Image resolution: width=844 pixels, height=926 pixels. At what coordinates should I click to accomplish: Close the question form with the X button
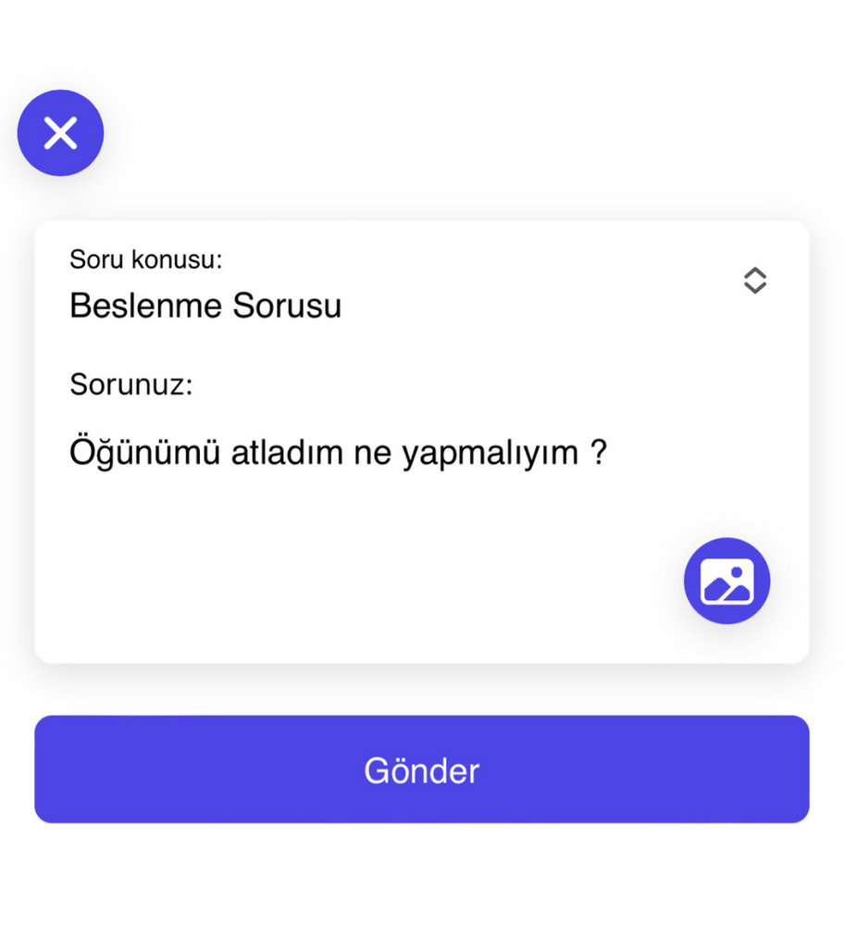pyautogui.click(x=60, y=132)
